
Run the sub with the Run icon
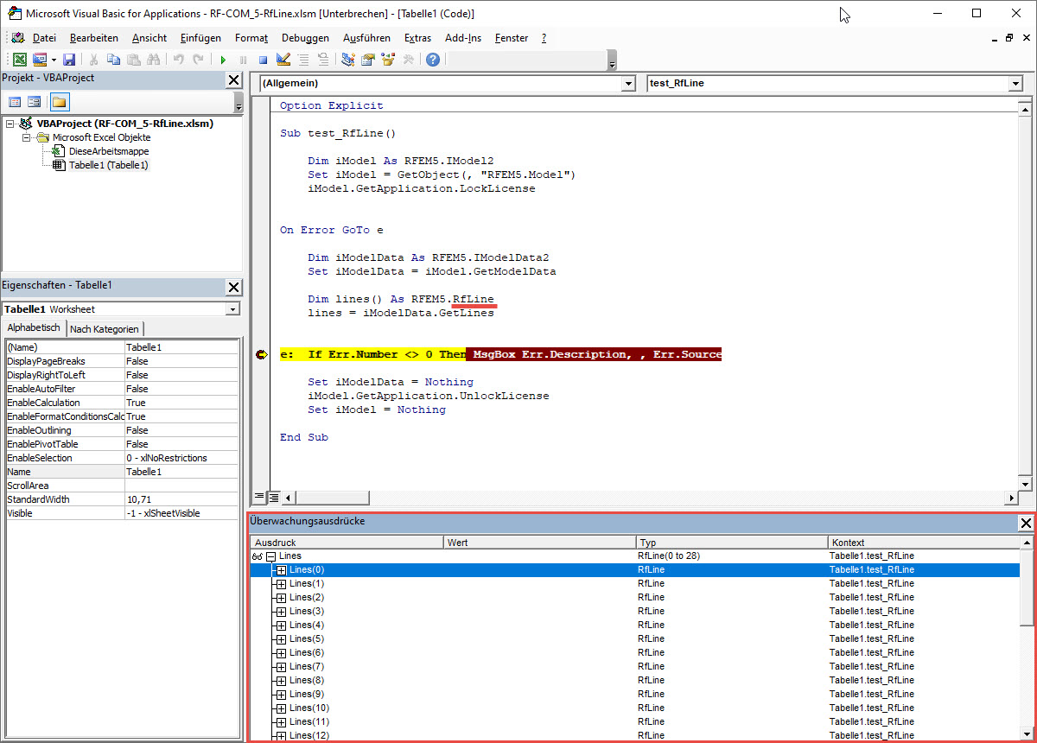(x=223, y=59)
